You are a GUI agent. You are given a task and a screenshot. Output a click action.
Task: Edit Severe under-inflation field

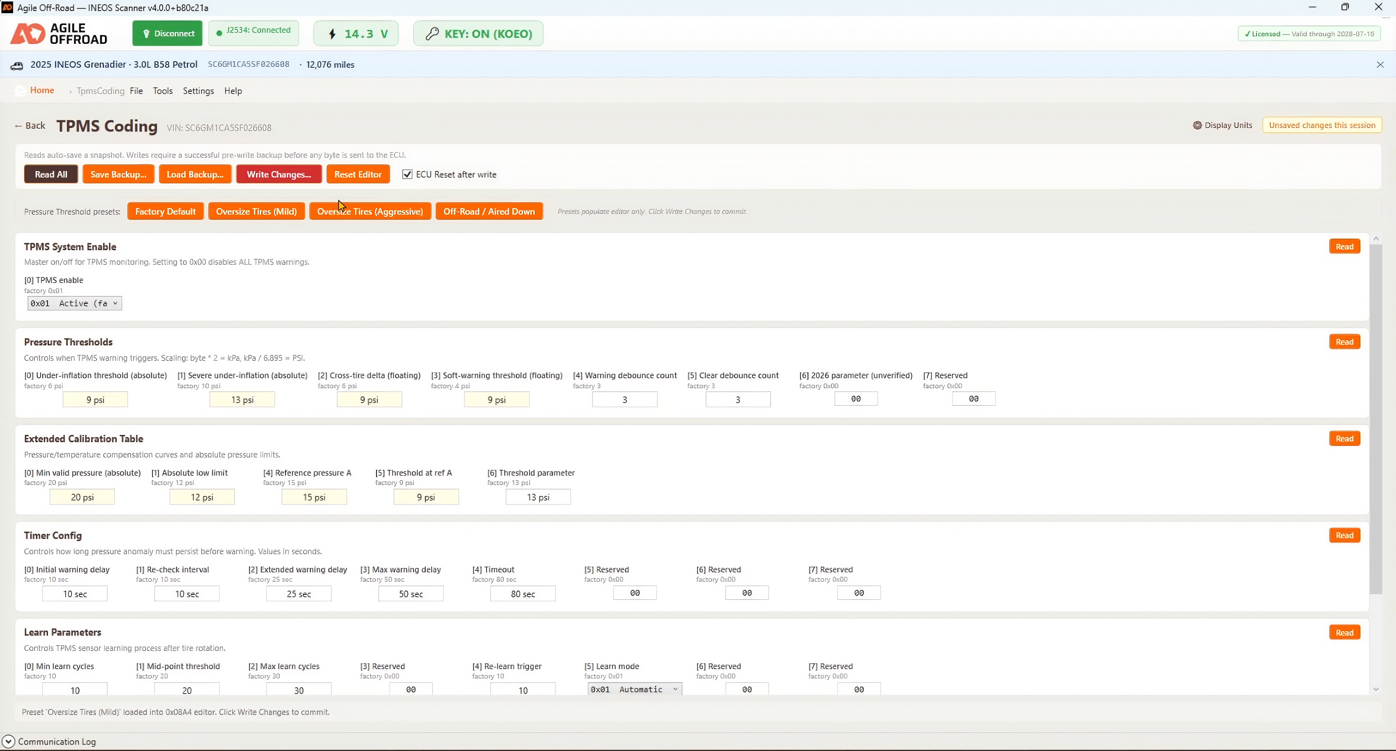tap(242, 400)
